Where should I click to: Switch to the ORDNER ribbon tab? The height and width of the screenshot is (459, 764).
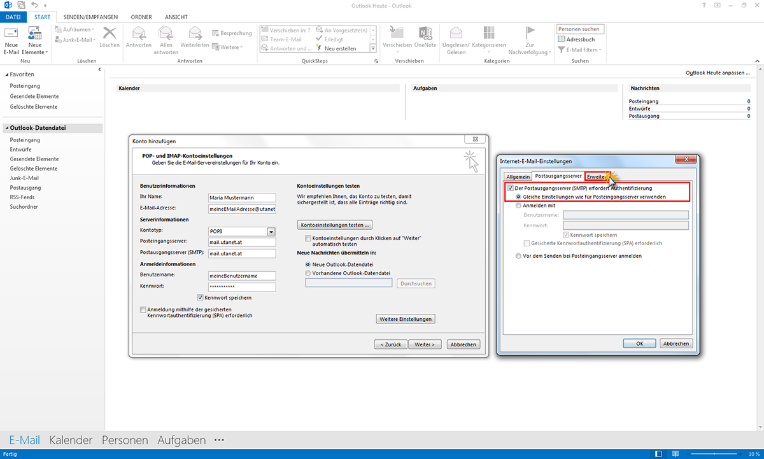pos(141,17)
